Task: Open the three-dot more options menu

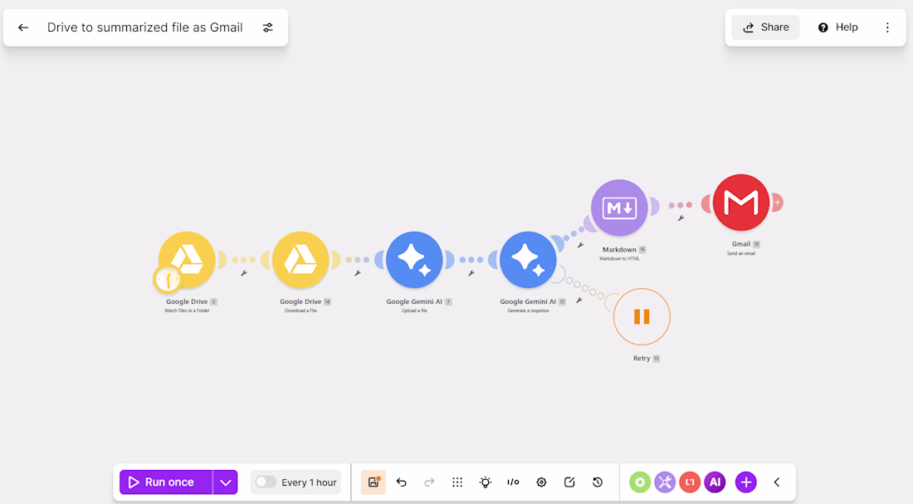Action: coord(887,27)
